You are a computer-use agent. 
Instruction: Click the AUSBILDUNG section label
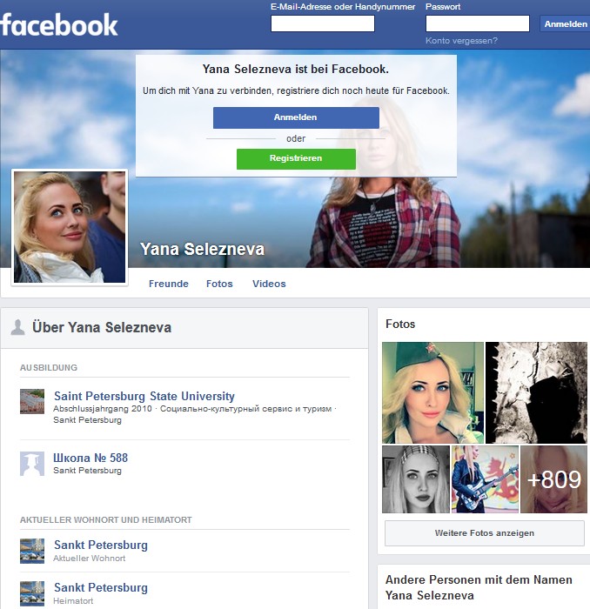tap(49, 367)
